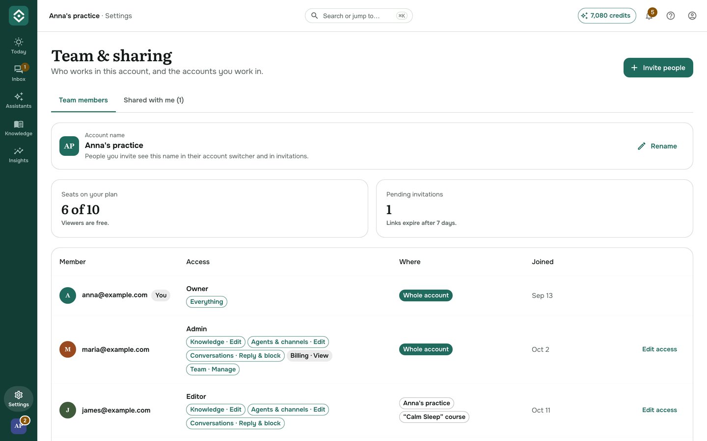The image size is (707, 441).
Task: Open the notifications bell
Action: pyautogui.click(x=649, y=16)
